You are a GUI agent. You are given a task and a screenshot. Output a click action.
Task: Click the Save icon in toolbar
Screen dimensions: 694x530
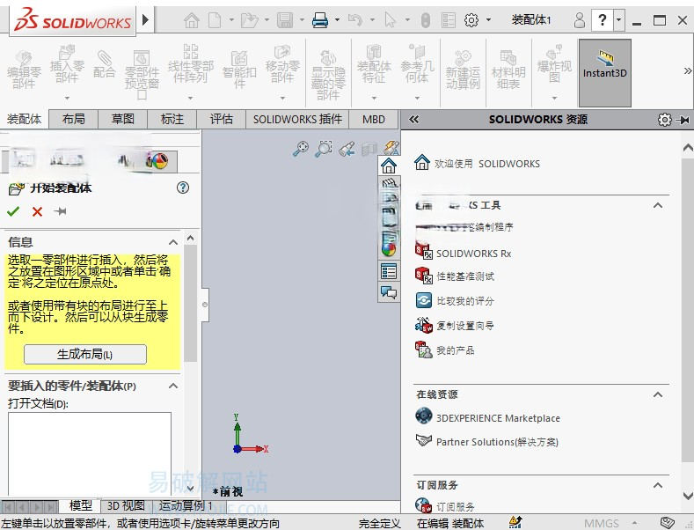285,20
